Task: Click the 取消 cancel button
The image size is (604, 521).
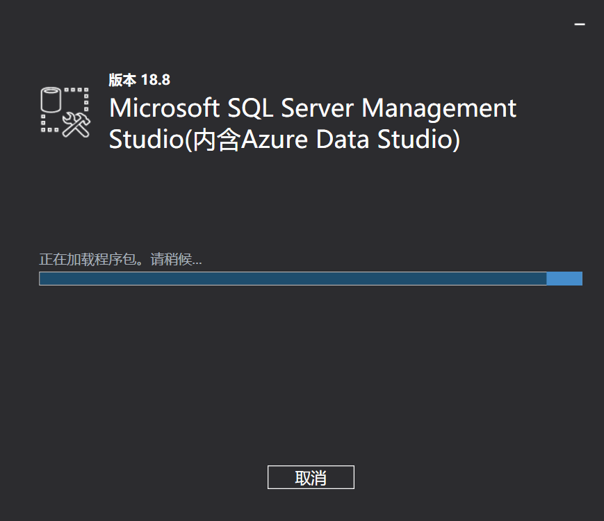Action: pyautogui.click(x=311, y=477)
